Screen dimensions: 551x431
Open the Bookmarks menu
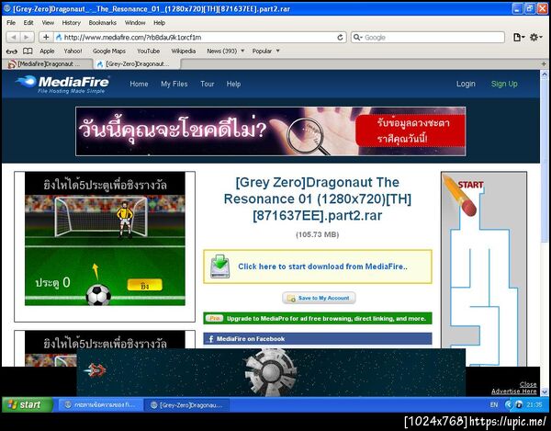(x=103, y=22)
